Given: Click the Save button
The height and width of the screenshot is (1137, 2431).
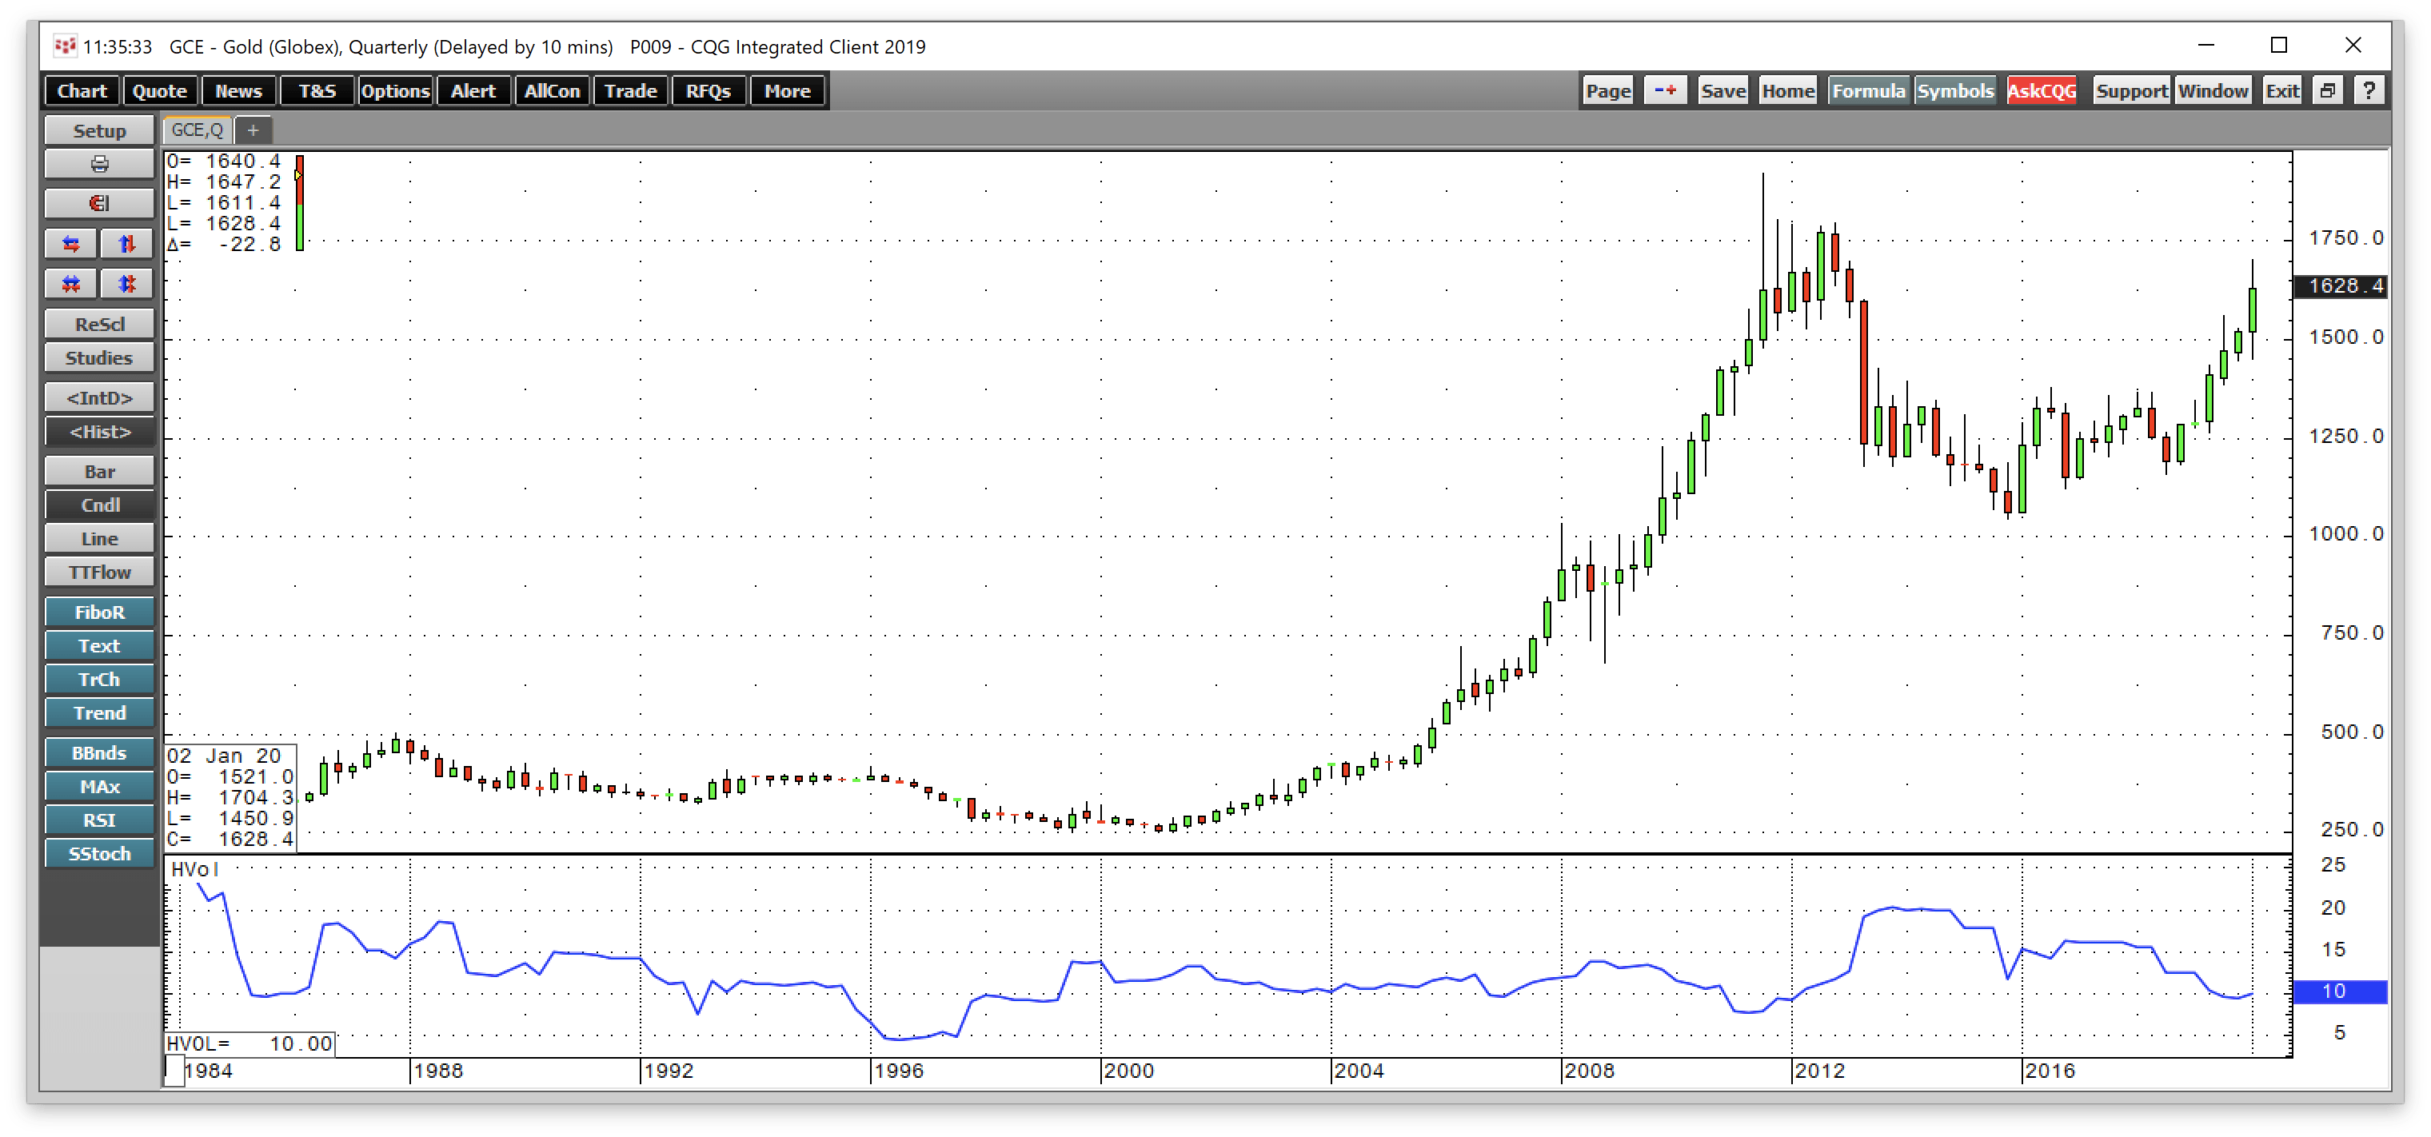Looking at the screenshot, I should pos(1723,90).
